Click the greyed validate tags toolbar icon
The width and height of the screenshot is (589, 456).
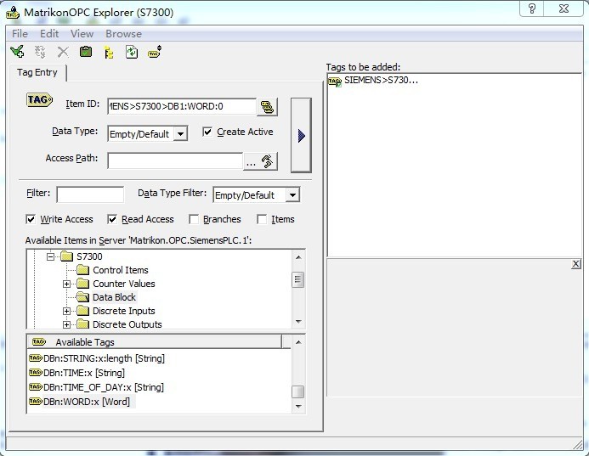[x=40, y=52]
